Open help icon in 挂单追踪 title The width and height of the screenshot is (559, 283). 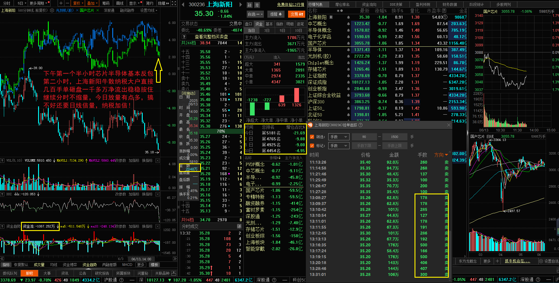[360, 125]
